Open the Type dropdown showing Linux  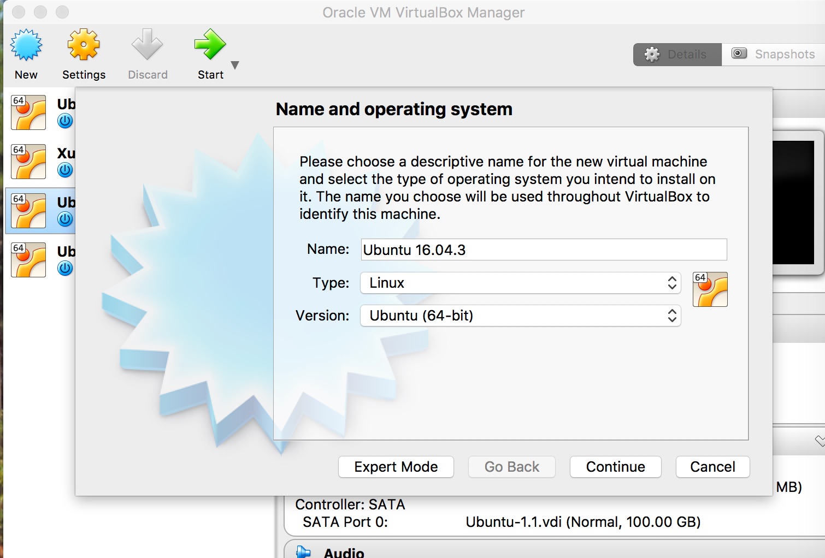coord(520,283)
